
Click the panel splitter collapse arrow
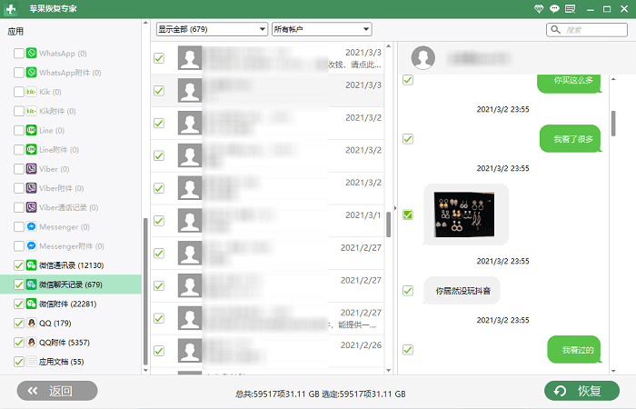[395, 208]
